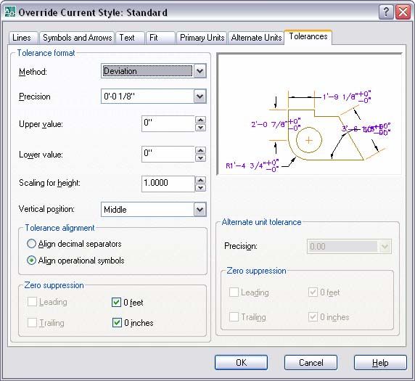This screenshot has height=381, width=415.
Task: Click the Cancel button
Action: click(311, 362)
